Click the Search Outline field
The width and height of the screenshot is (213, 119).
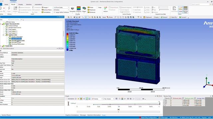click(x=15, y=20)
